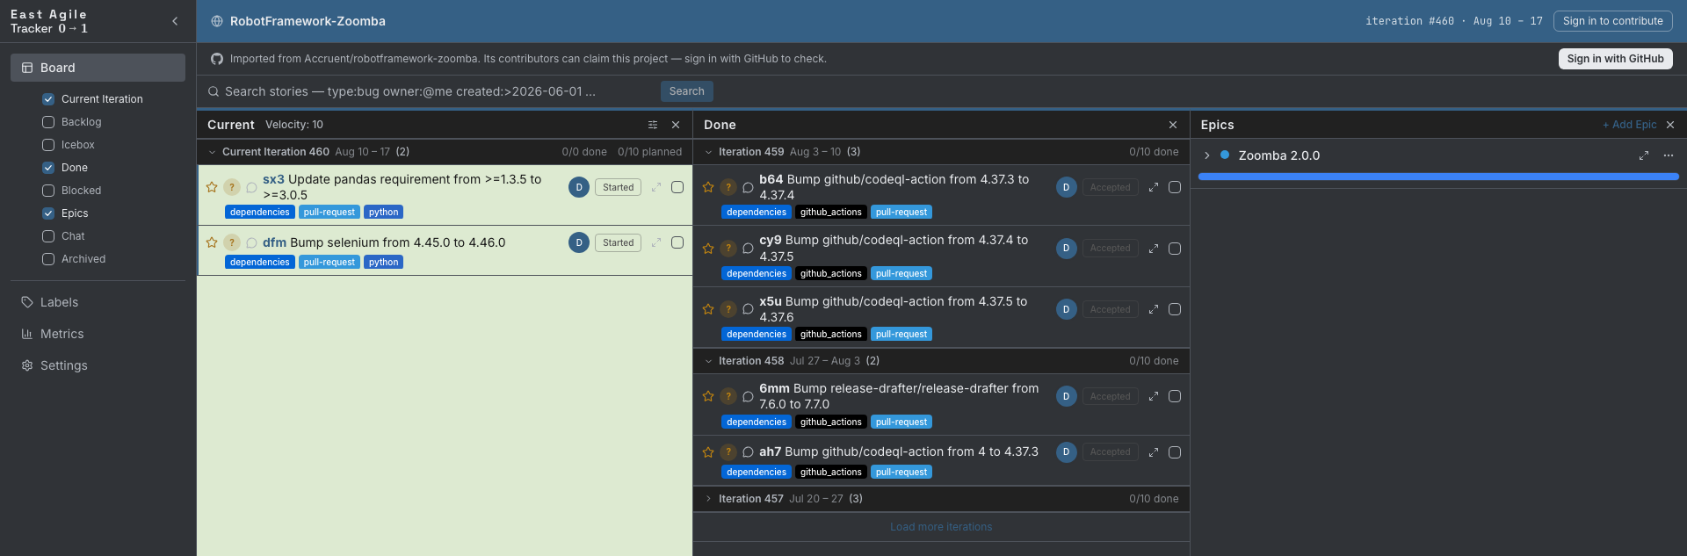Enable the Chat panel checkbox
The image size is (1687, 556).
[48, 236]
